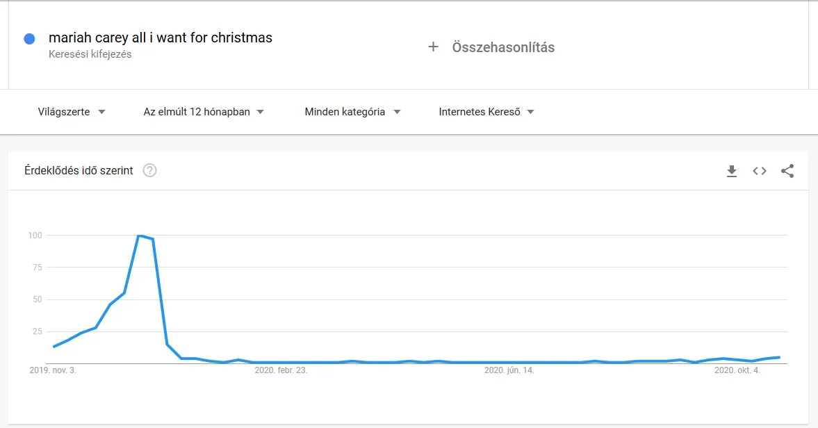Open the Világszerte region dropdown
The width and height of the screenshot is (818, 428).
pos(72,112)
